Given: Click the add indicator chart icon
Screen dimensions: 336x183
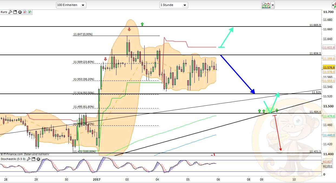Looking at the screenshot, I should point(266,5).
